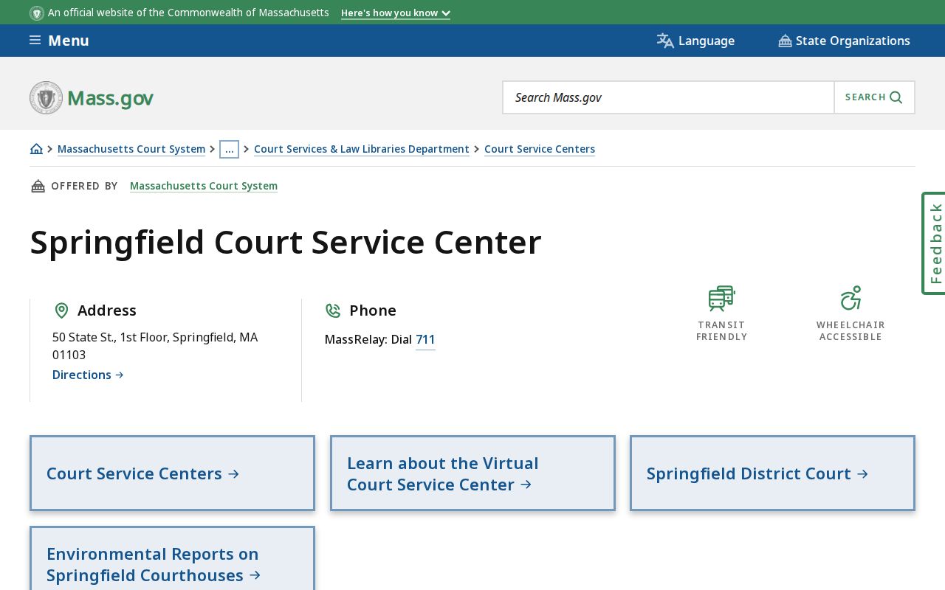Expand "Here's how you know" banner
This screenshot has width=945, height=590.
click(x=396, y=13)
